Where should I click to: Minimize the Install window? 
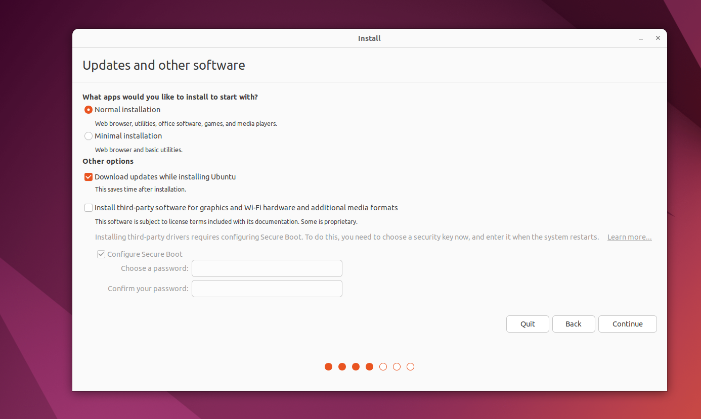coord(640,38)
